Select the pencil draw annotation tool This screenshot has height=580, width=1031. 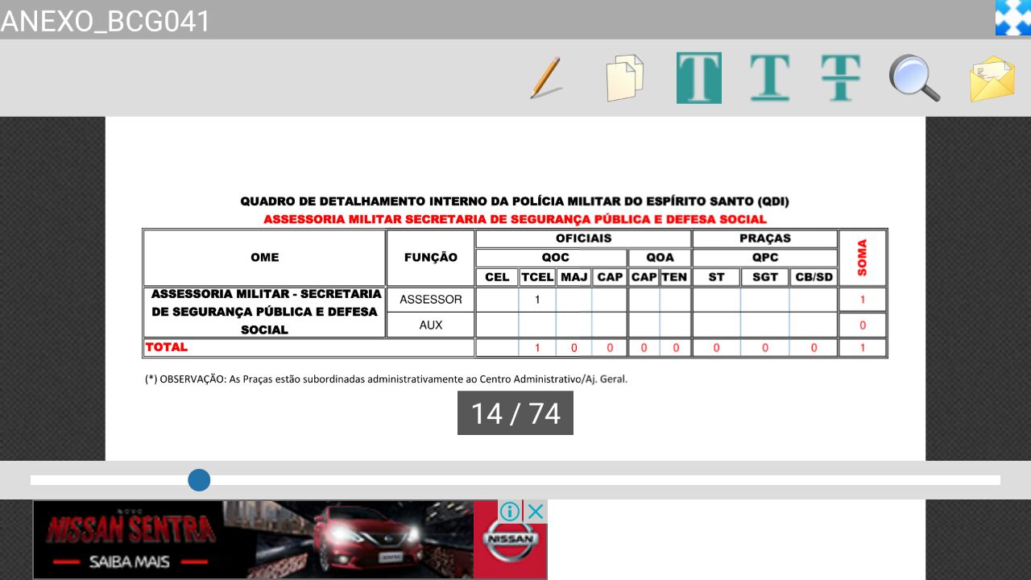coord(546,78)
